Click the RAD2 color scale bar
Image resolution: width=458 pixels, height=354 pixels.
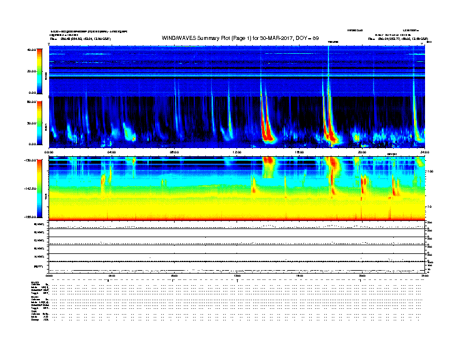(39, 71)
